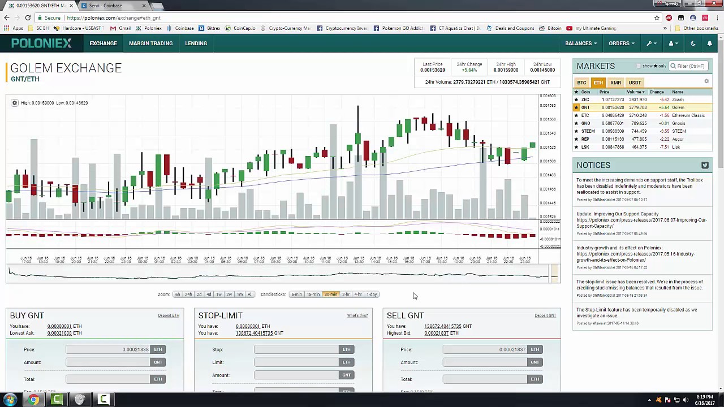The height and width of the screenshot is (407, 724).
Task: Toggle star for ZEC market row
Action: pyautogui.click(x=576, y=99)
